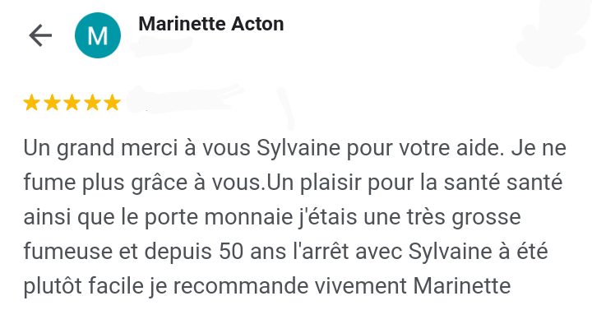Open the teal M profile avatar

[x=98, y=35]
